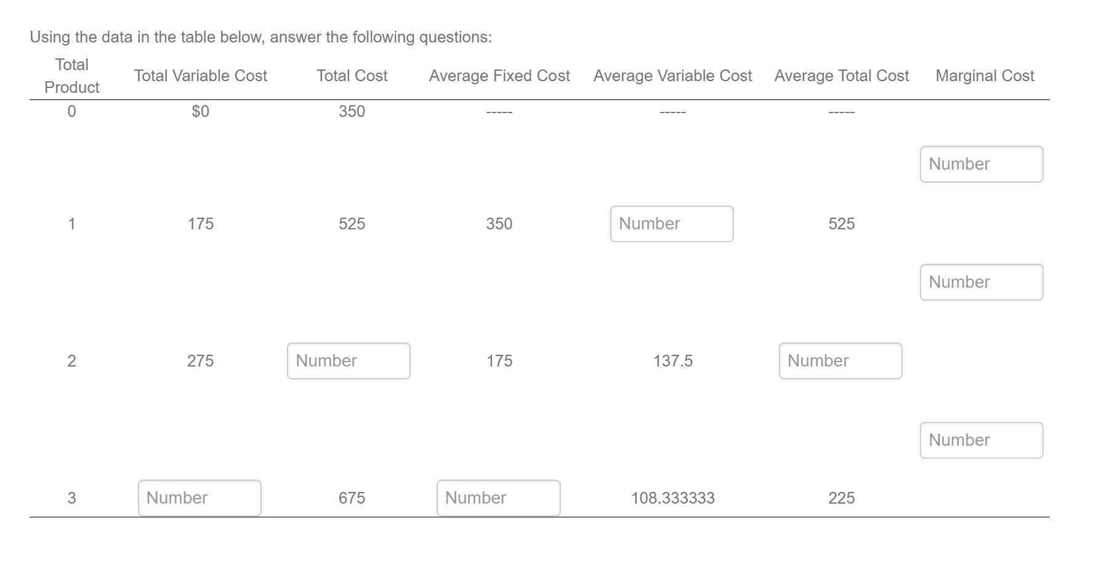Select the Total Cost column header
Image resolution: width=1112 pixels, height=578 pixels.
coord(352,76)
